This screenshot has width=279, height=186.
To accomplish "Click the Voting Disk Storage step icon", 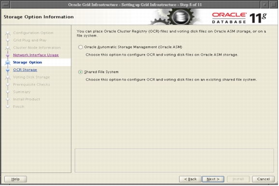I will (x=8, y=77).
